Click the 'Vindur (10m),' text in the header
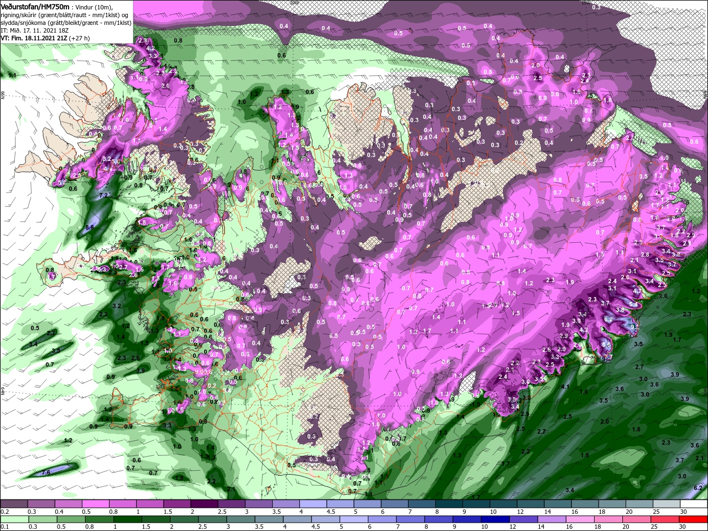708x531 pixels. 93,7
